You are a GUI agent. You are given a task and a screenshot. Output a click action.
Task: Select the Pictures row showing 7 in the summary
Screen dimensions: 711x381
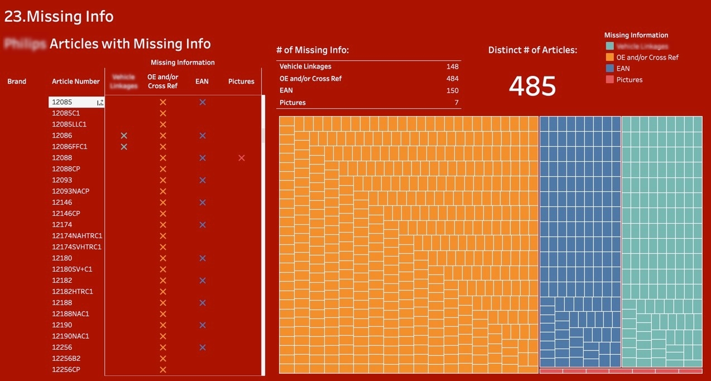point(368,103)
